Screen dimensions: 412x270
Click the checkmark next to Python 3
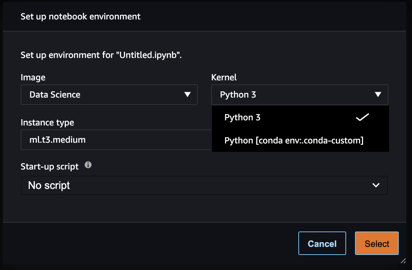coord(362,118)
